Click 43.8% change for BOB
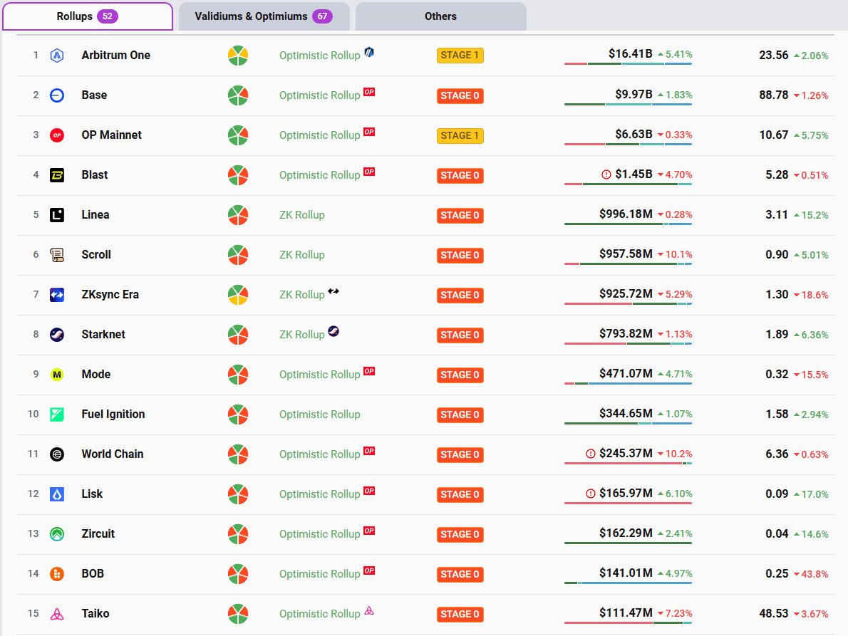The height and width of the screenshot is (636, 848). (811, 574)
